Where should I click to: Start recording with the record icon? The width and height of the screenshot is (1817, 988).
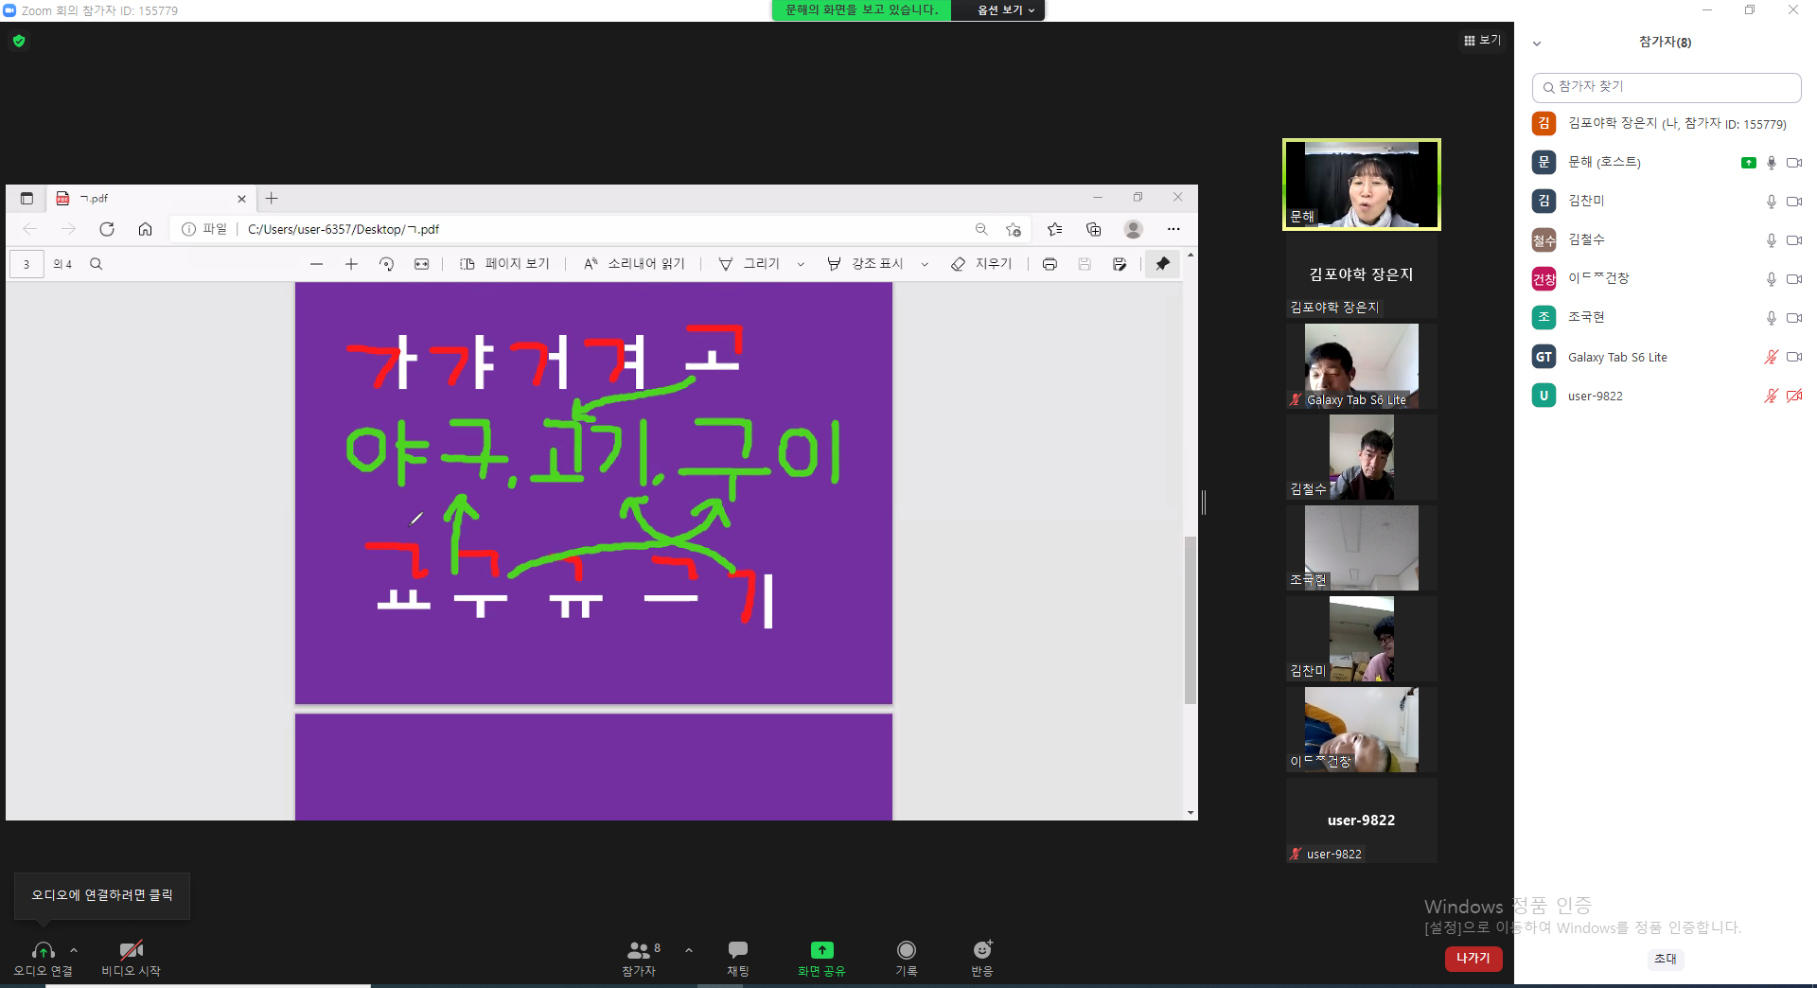tap(907, 949)
